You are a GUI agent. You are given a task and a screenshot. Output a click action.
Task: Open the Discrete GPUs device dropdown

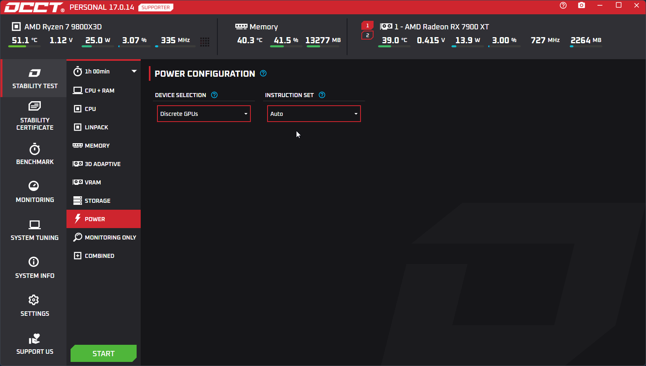tap(204, 114)
